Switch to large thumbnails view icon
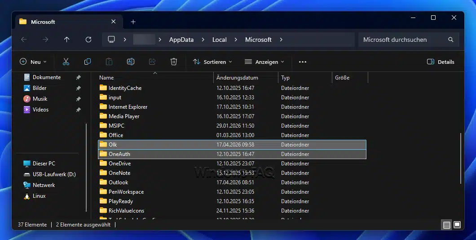The height and width of the screenshot is (240, 476). point(457,225)
